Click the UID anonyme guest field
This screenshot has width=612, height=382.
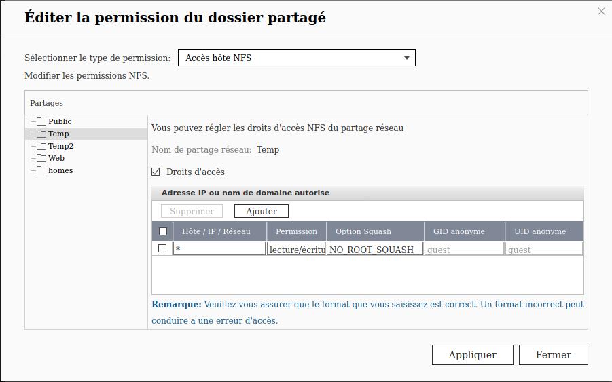tap(544, 249)
